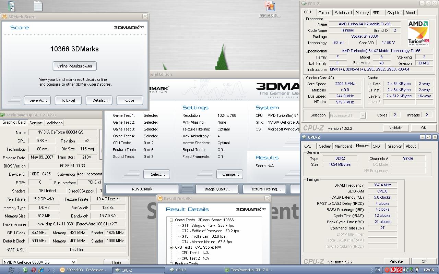Click the safely remove hardware tray icon
439x274 pixels.
[x=411, y=270]
